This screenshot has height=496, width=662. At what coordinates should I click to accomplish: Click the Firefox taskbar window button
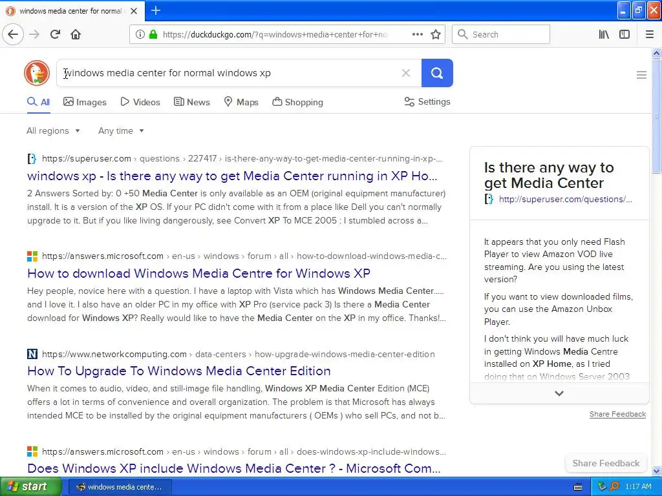(x=120, y=487)
